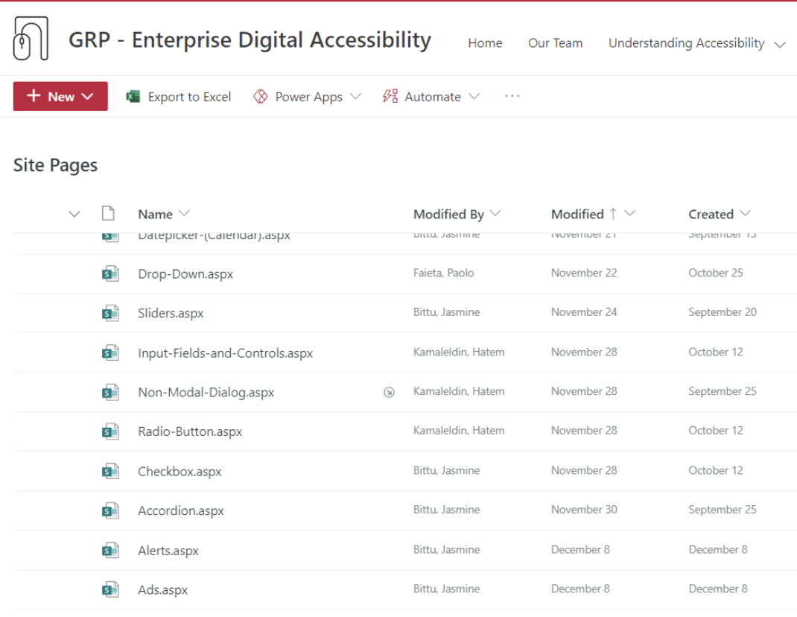
Task: Expand the Name column sort menu
Action: point(185,214)
